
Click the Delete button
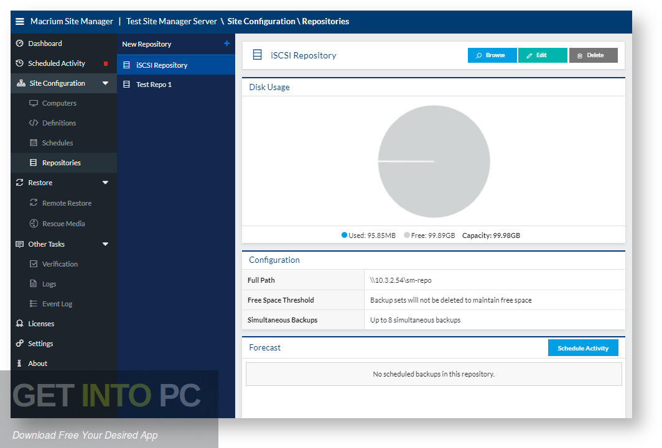[593, 55]
